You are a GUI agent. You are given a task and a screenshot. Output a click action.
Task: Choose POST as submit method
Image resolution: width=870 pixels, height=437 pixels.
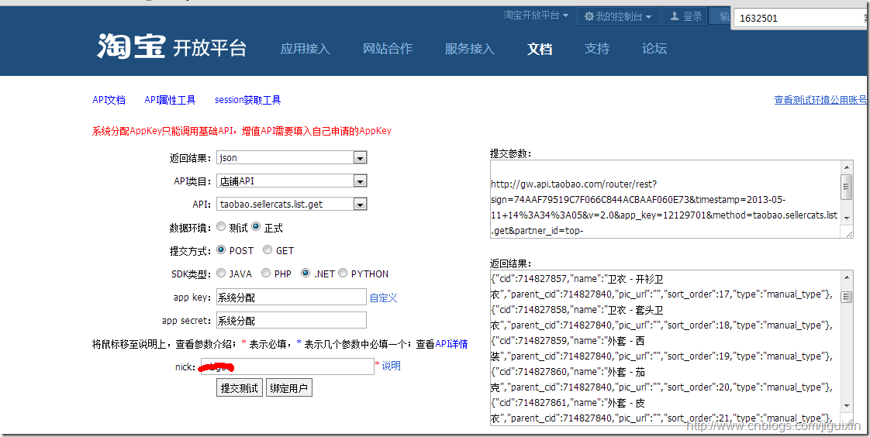pyautogui.click(x=221, y=250)
